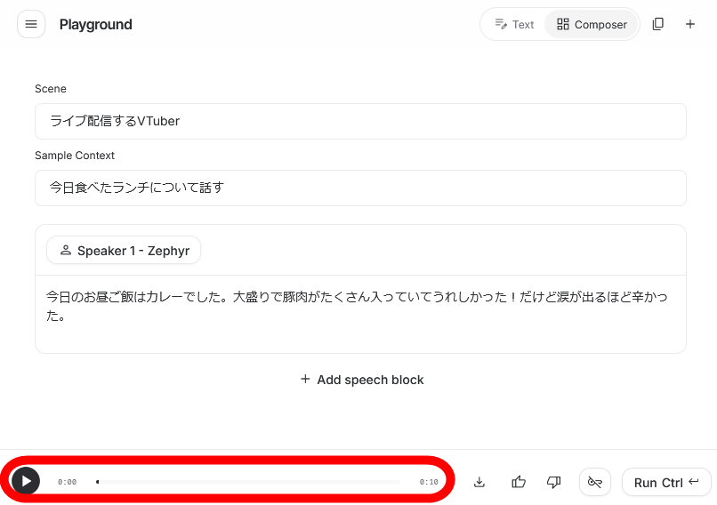
Task: Click into the speech text area
Action: (360, 307)
